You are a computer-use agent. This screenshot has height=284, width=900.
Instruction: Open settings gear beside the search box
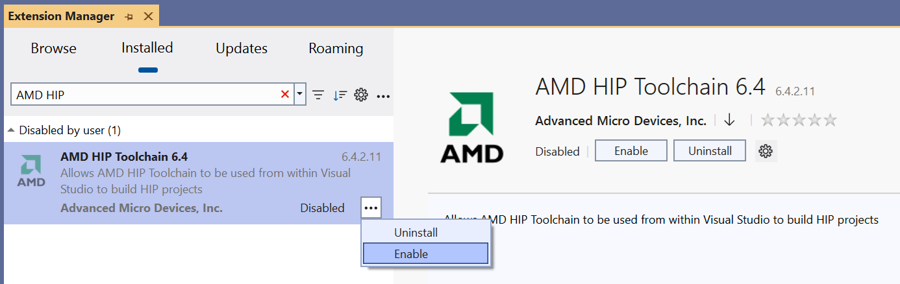click(361, 95)
